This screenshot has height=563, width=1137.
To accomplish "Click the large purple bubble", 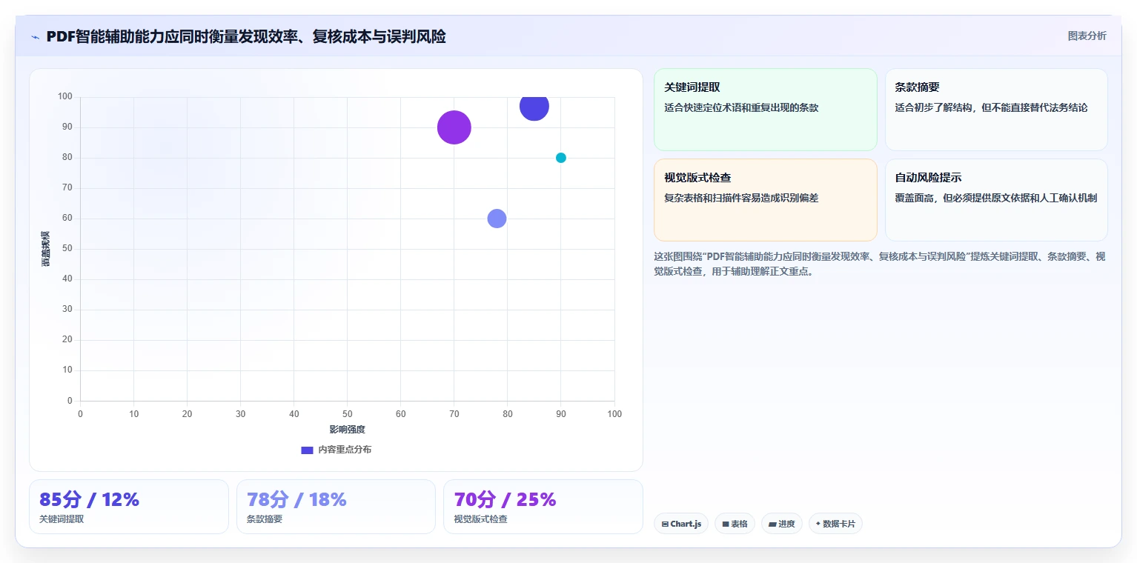I will [x=454, y=127].
